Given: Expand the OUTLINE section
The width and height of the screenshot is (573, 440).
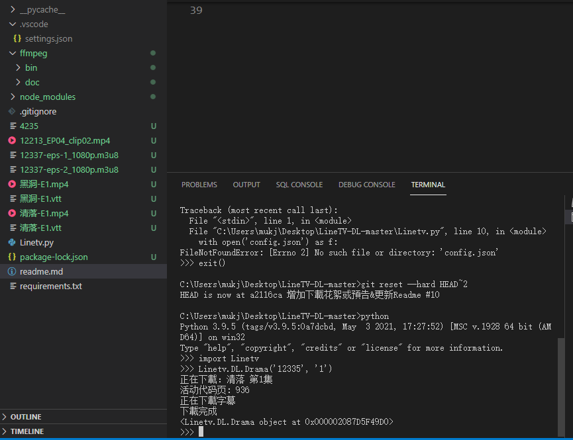Looking at the screenshot, I should click(x=5, y=417).
